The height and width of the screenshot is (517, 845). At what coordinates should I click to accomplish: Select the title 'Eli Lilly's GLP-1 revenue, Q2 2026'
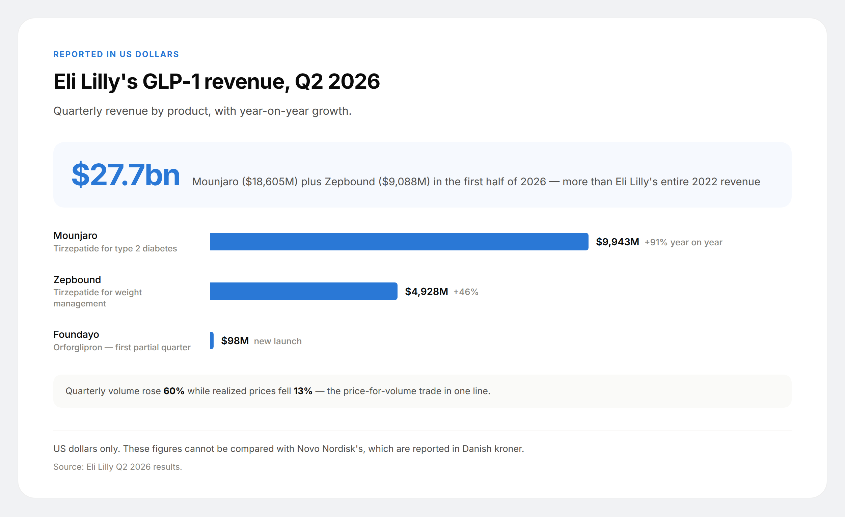(216, 82)
